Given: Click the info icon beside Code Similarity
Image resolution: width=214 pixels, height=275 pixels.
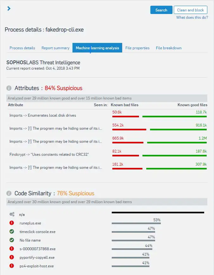Looking at the screenshot, I should coord(9,193).
